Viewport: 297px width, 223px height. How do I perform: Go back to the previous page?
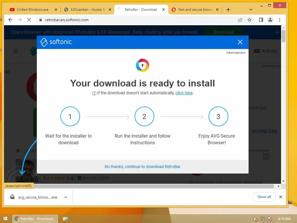(10, 20)
